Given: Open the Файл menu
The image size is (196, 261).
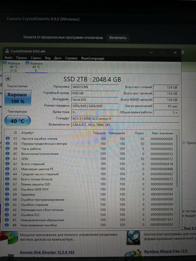Looking at the screenshot, I should (x=9, y=58).
